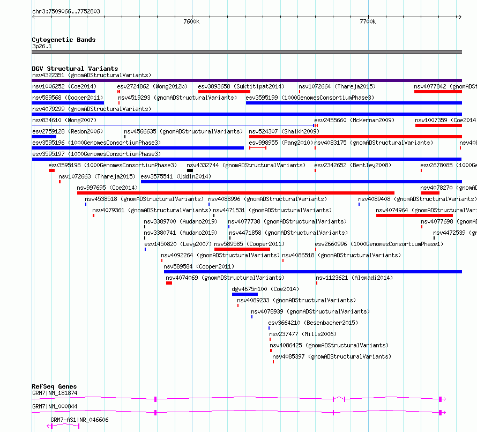This screenshot has width=477, height=432.
Task: Click nsv4092264 gnomAD variant label
Action: click(x=220, y=255)
